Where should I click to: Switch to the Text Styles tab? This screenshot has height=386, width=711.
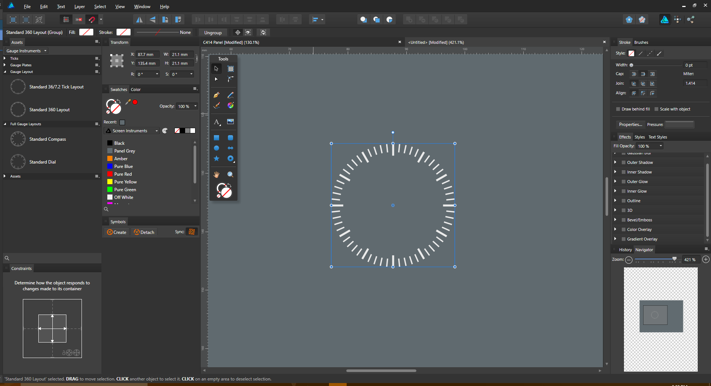658,137
